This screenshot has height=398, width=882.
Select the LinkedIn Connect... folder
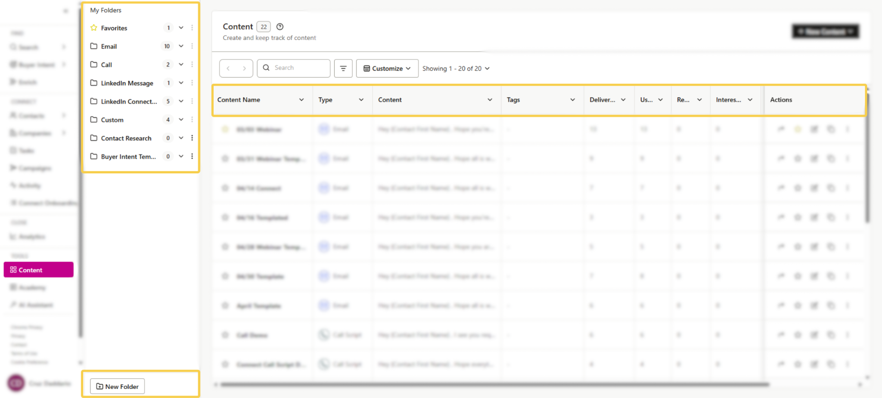pos(129,102)
